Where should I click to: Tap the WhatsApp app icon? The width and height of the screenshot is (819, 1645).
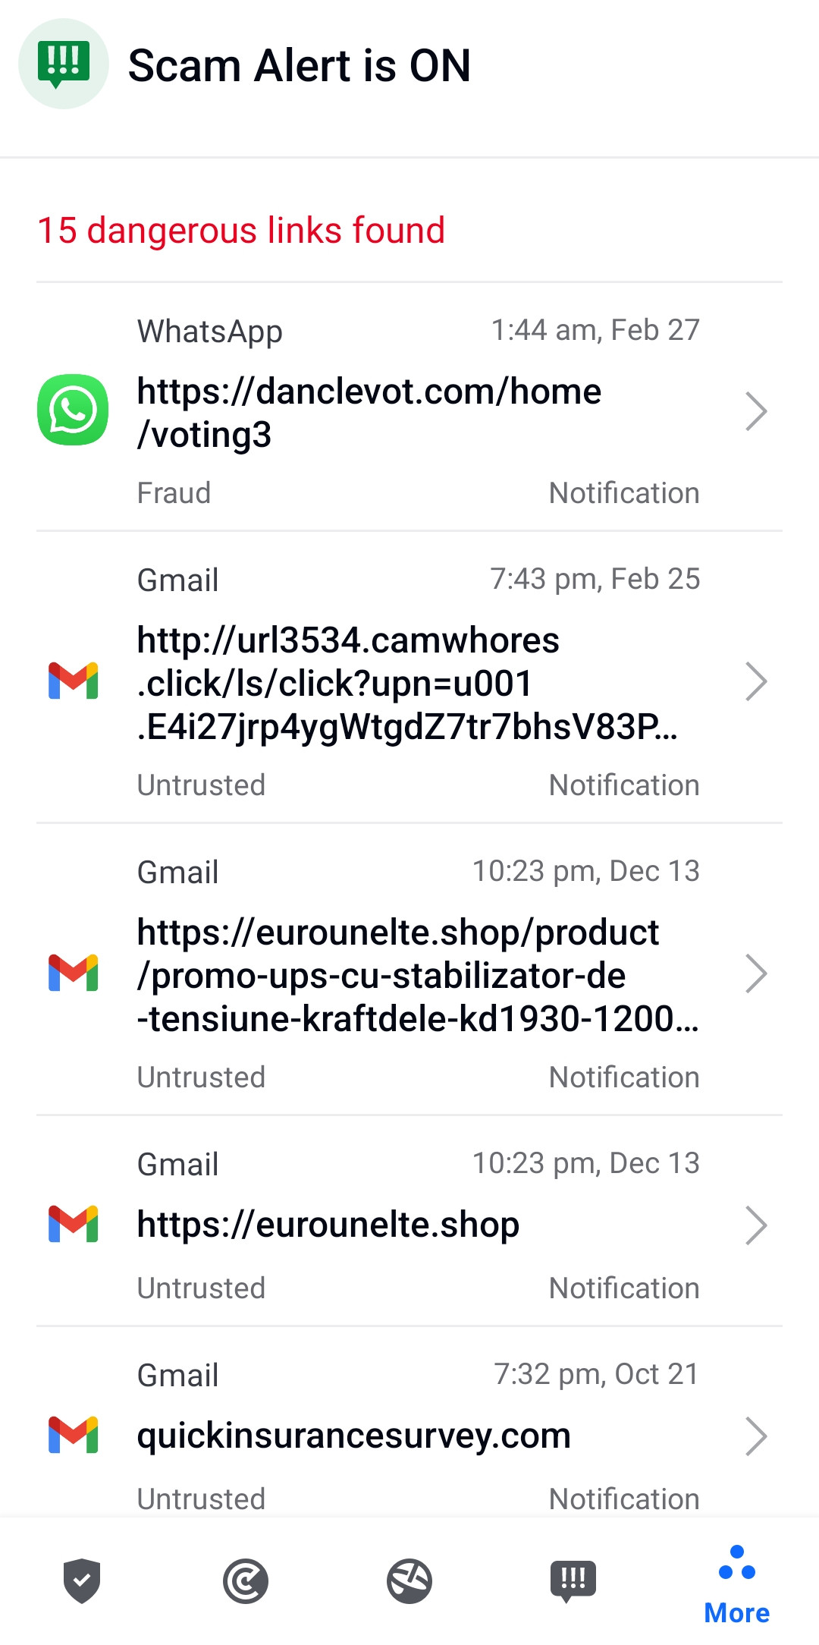(x=73, y=410)
